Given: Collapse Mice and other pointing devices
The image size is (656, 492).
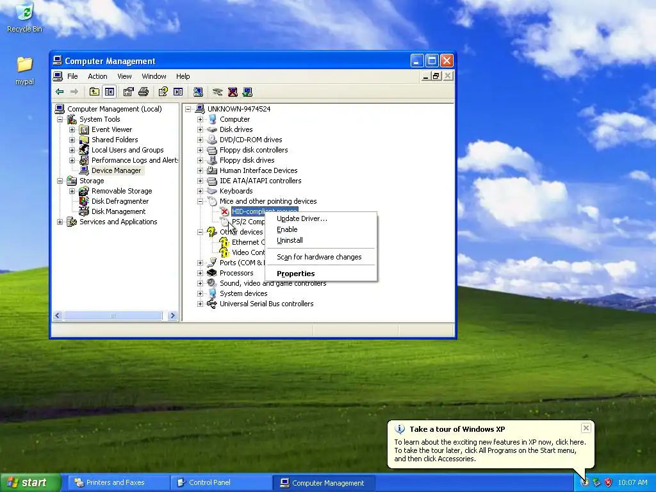Looking at the screenshot, I should coord(200,201).
